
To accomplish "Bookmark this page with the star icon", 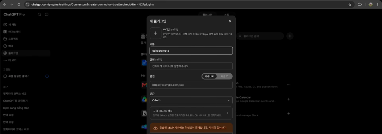I will (350, 5).
